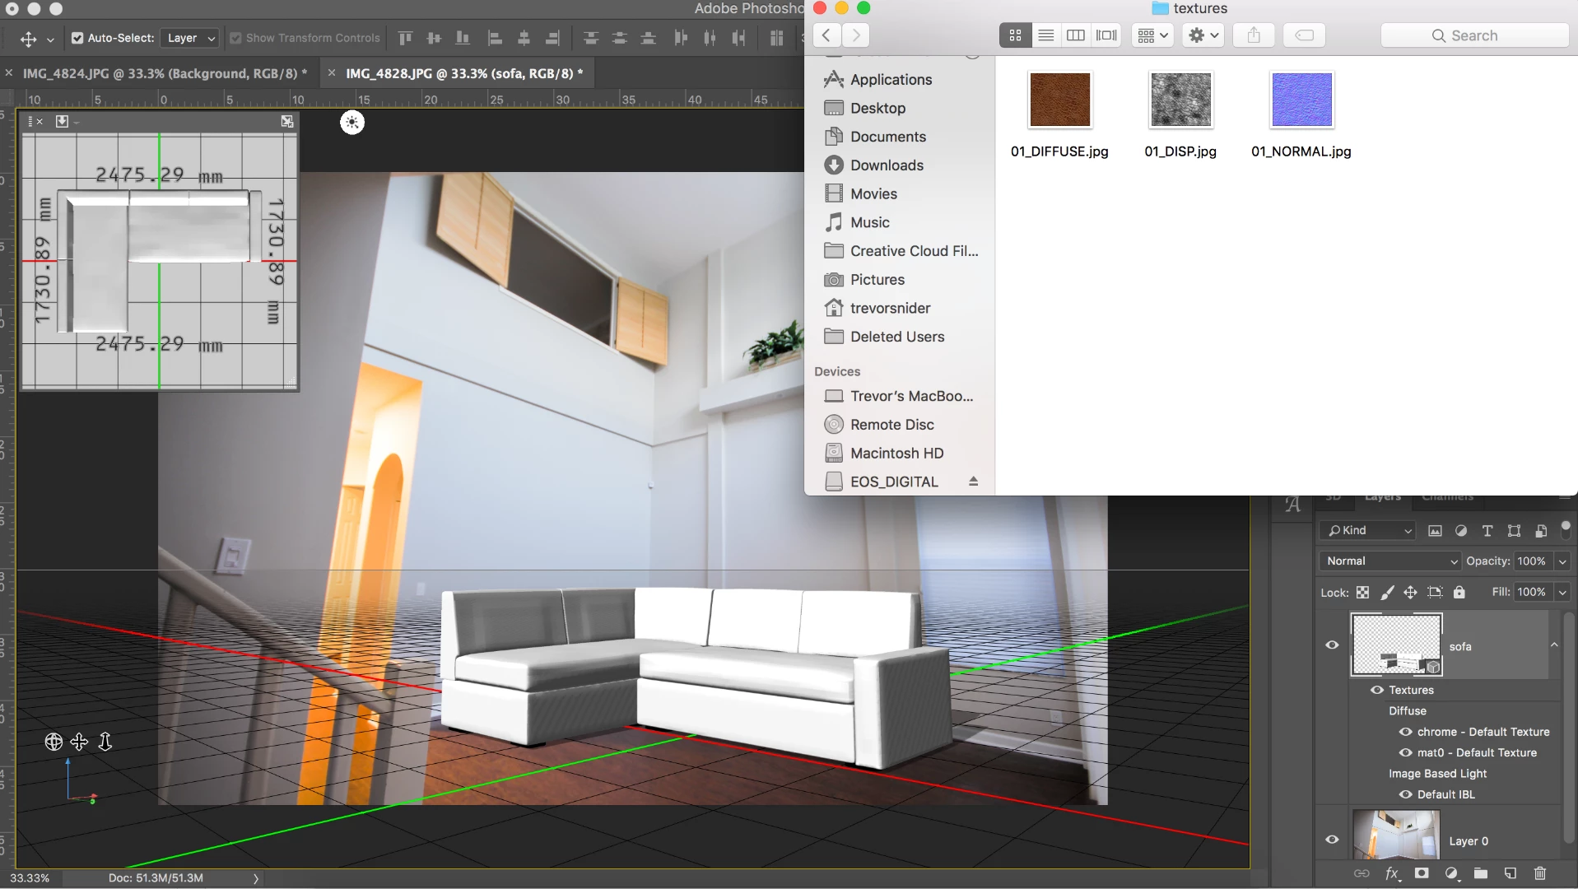Click the Finder back navigation button
The width and height of the screenshot is (1578, 889).
point(826,35)
